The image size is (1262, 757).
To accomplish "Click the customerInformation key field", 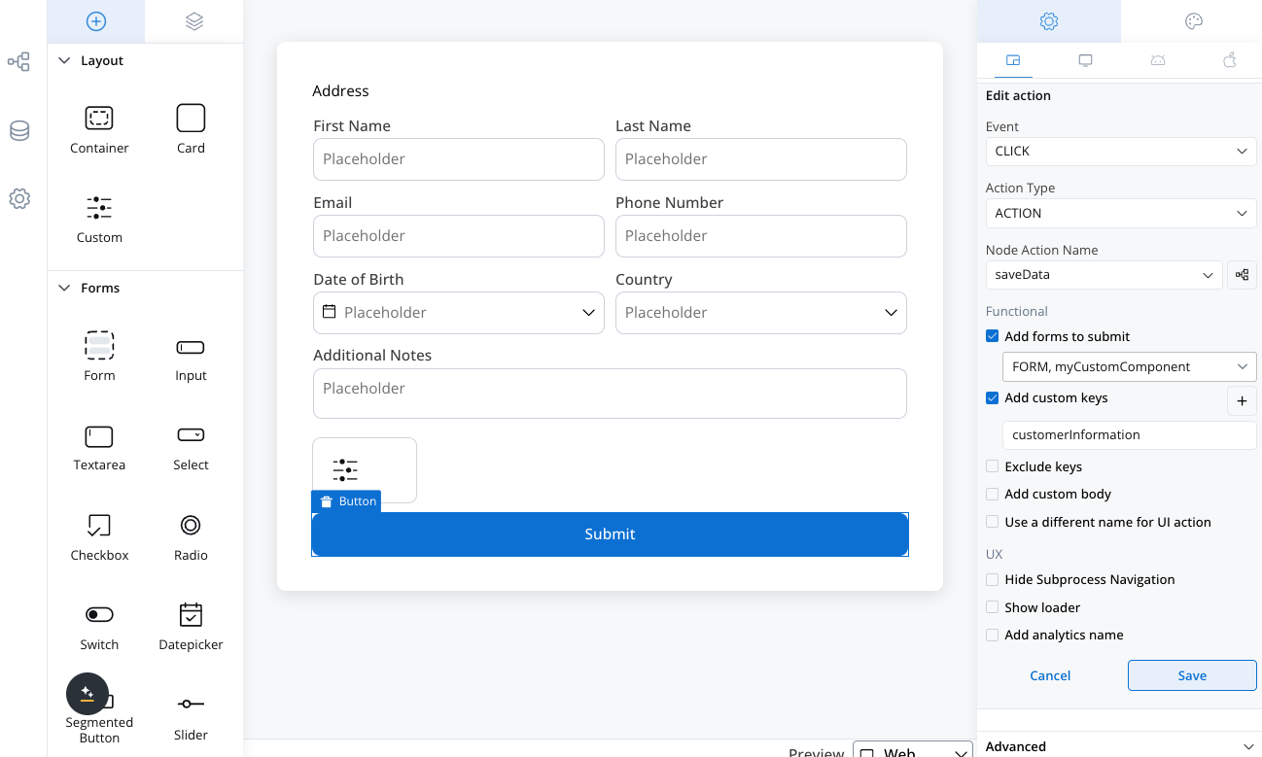I will coord(1129,435).
